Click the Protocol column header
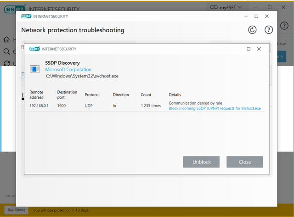Screen dimensions: 294x217 [x=92, y=95]
